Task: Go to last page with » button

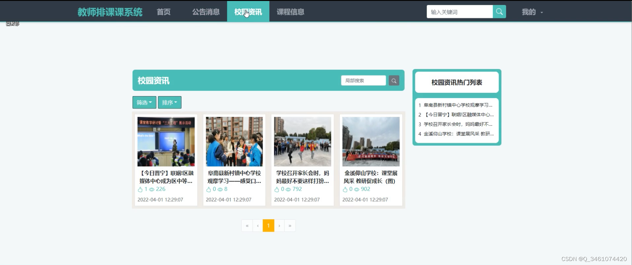Action: pos(290,226)
